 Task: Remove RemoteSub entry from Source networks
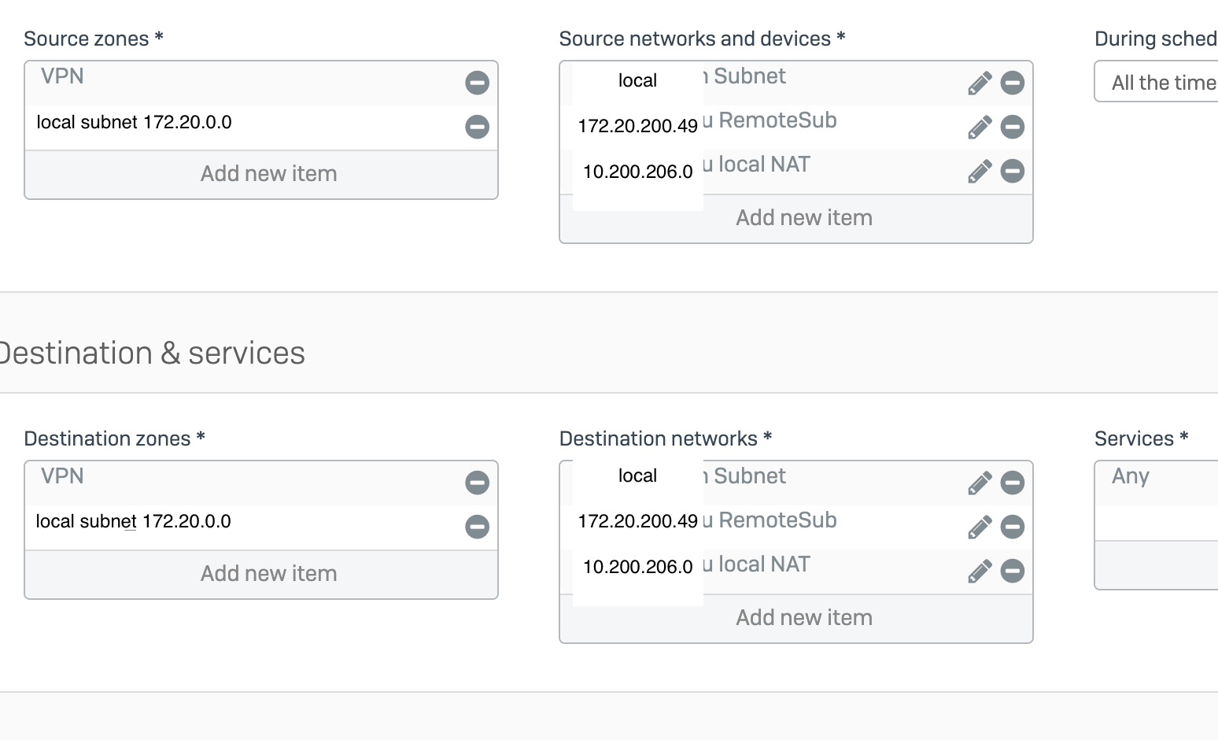click(1012, 127)
